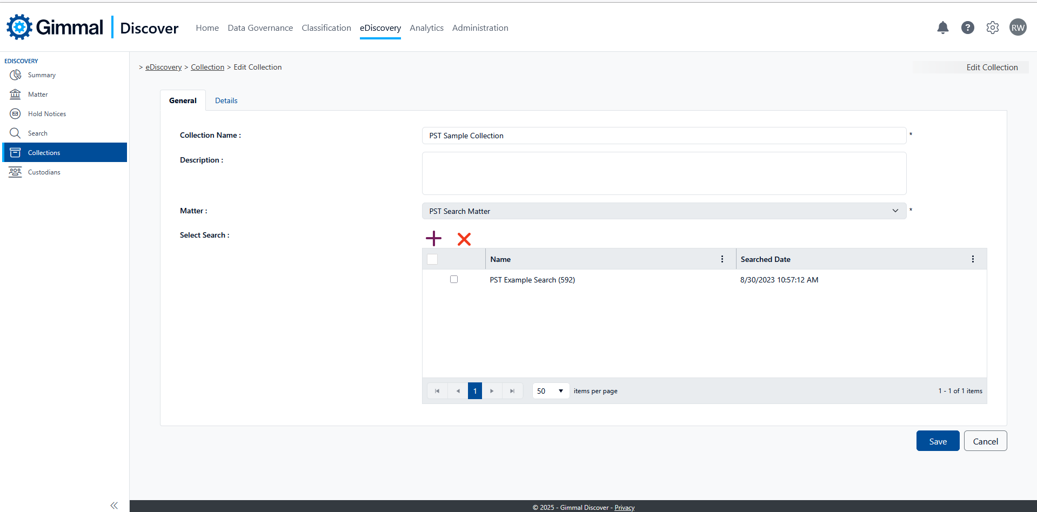Open the help question mark icon
1037x512 pixels.
pos(967,28)
